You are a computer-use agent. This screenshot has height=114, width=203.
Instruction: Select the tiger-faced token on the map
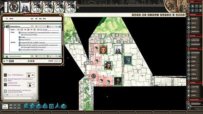click(103, 50)
